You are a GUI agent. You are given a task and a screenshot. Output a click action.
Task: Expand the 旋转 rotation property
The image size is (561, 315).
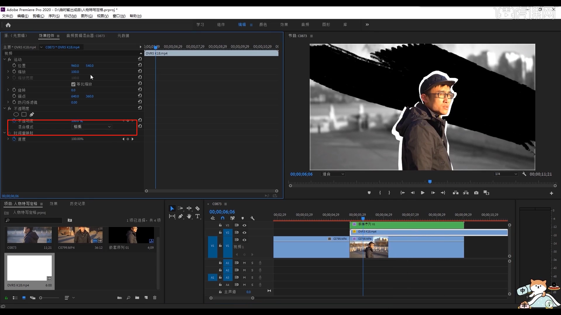(8, 90)
